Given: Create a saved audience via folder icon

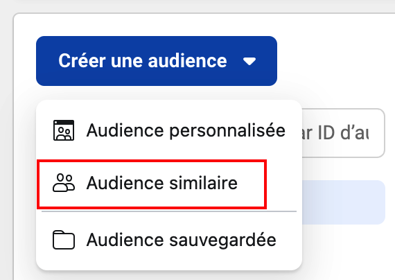Looking at the screenshot, I should [x=64, y=240].
